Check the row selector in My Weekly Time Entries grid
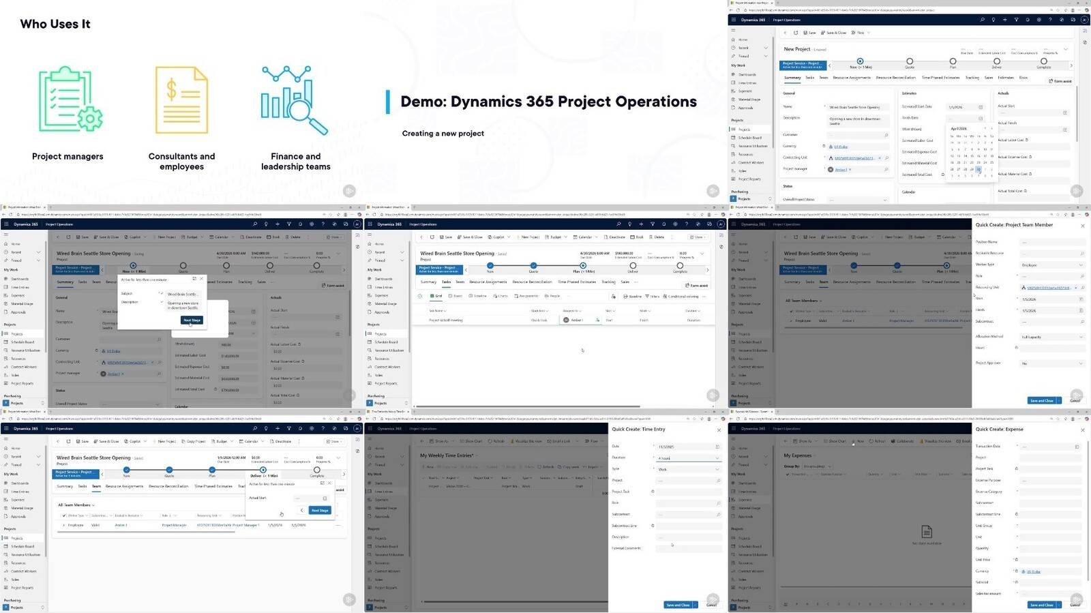Viewport: 1091px width, 613px height. coord(423,477)
